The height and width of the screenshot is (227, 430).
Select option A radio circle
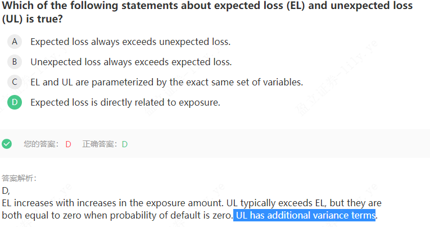point(15,42)
